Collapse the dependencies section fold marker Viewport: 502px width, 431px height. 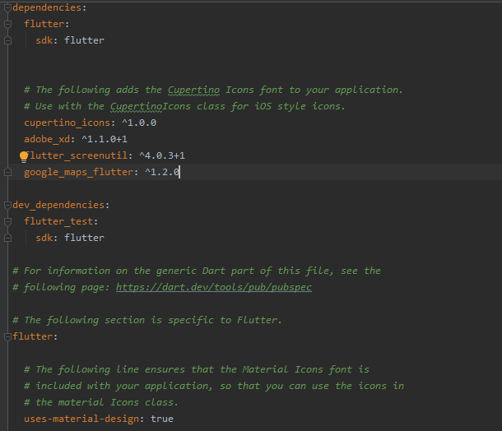pos(7,8)
